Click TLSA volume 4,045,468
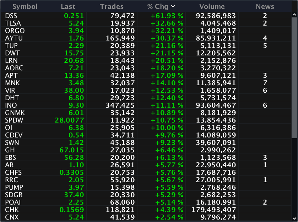 click(218, 23)
